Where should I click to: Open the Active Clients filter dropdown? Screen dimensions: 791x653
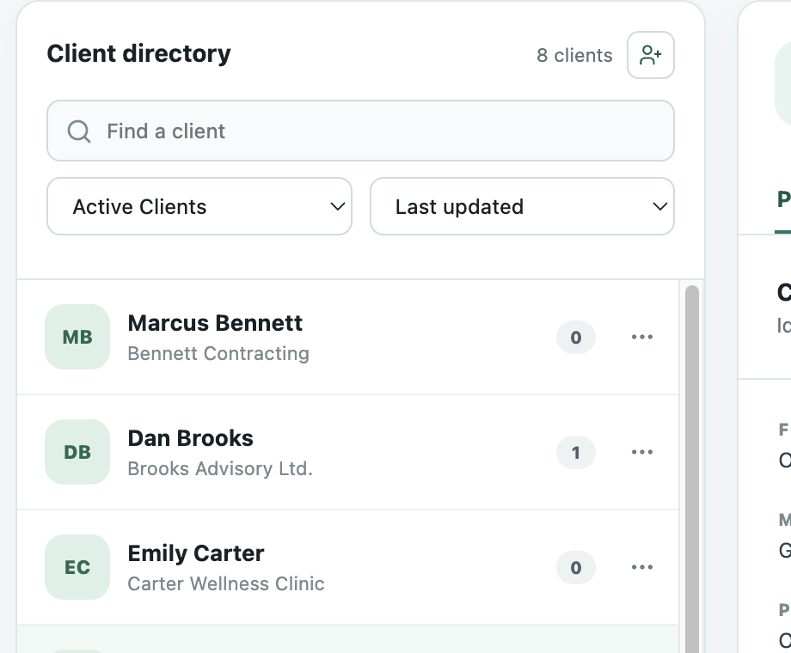point(199,206)
